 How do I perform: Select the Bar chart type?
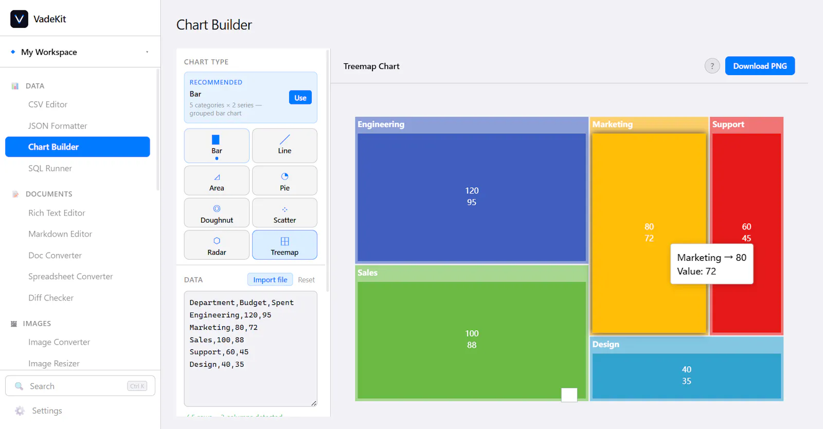tap(217, 146)
